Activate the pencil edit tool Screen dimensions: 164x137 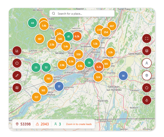pyautogui.click(x=17, y=76)
